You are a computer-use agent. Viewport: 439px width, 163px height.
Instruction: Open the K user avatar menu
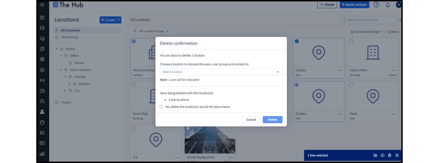pos(399,5)
